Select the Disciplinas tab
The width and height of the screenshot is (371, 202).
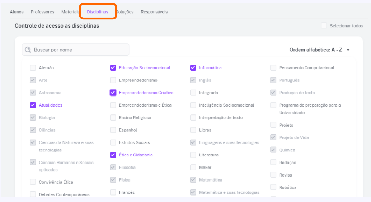(x=98, y=12)
